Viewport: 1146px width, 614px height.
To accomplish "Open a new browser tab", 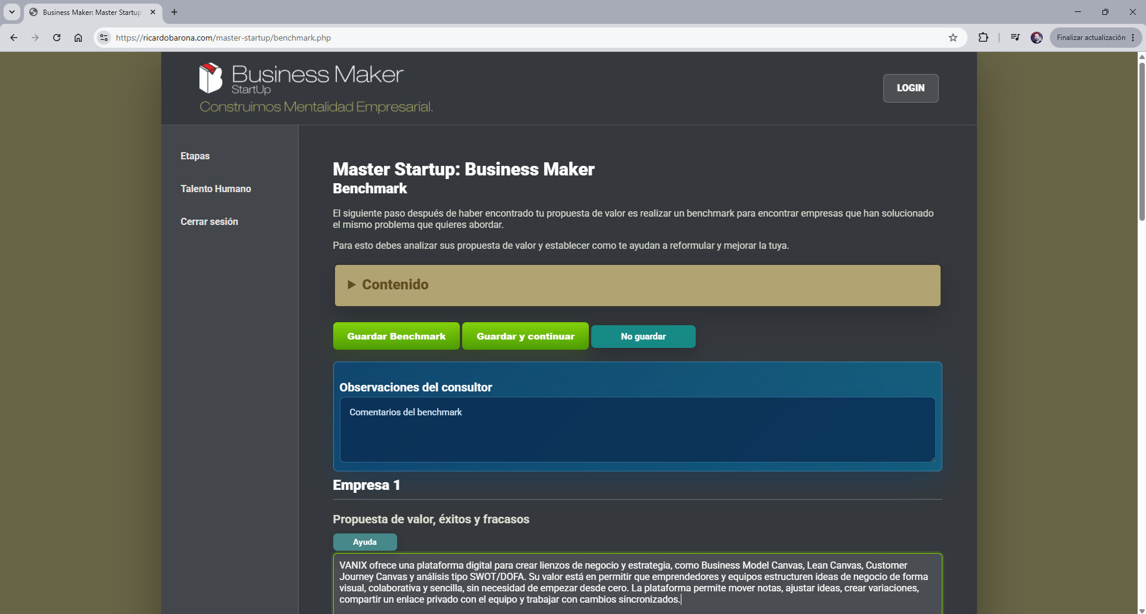I will point(174,12).
